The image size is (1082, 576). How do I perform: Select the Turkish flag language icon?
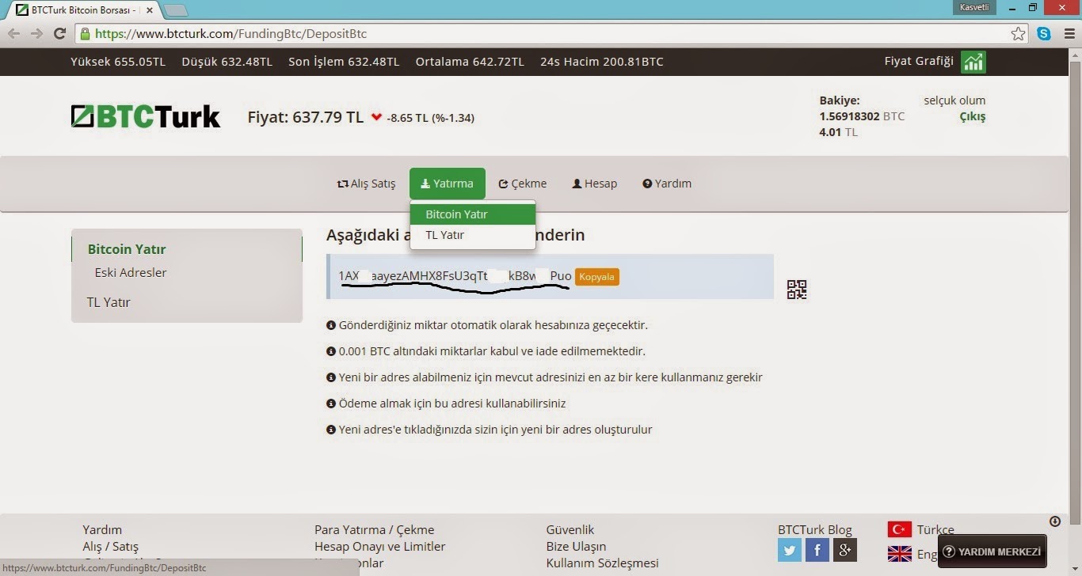click(x=900, y=529)
